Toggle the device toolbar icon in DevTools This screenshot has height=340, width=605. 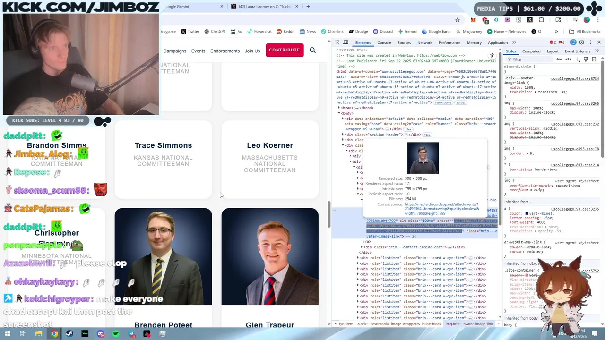click(x=346, y=42)
